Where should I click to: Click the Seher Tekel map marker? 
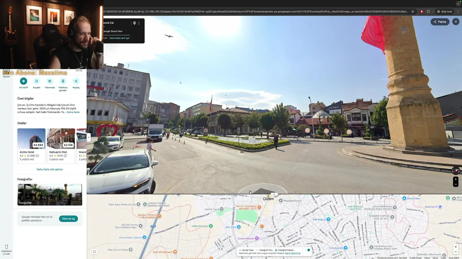tap(405, 198)
